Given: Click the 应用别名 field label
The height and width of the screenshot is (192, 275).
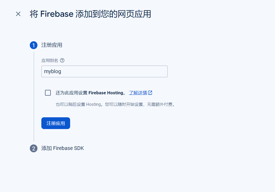Looking at the screenshot, I should tap(50, 60).
